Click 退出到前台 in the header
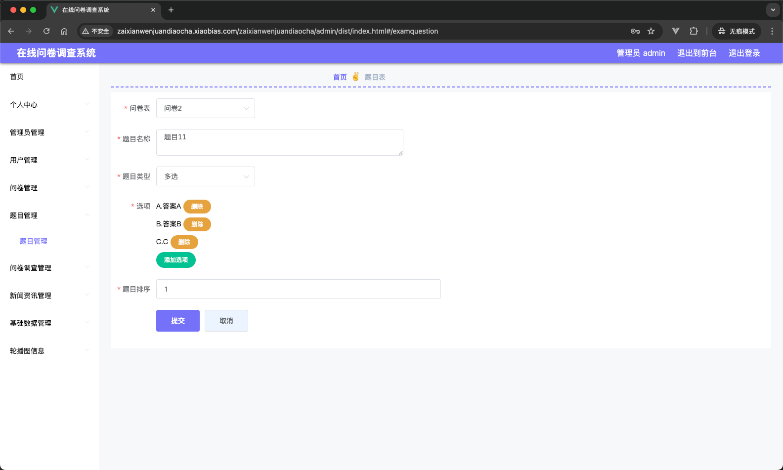Screen dimensions: 783x470 (x=697, y=53)
